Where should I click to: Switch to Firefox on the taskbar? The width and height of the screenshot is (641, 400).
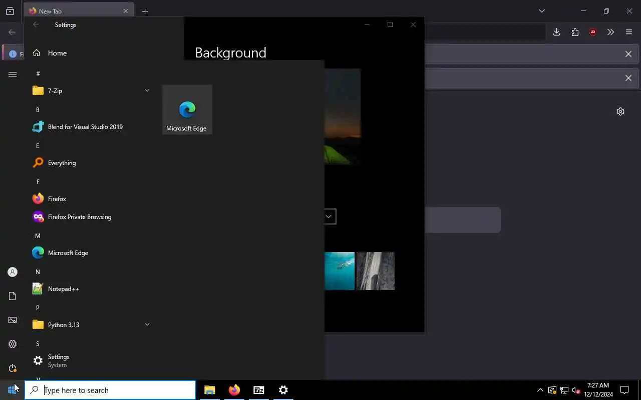234,390
